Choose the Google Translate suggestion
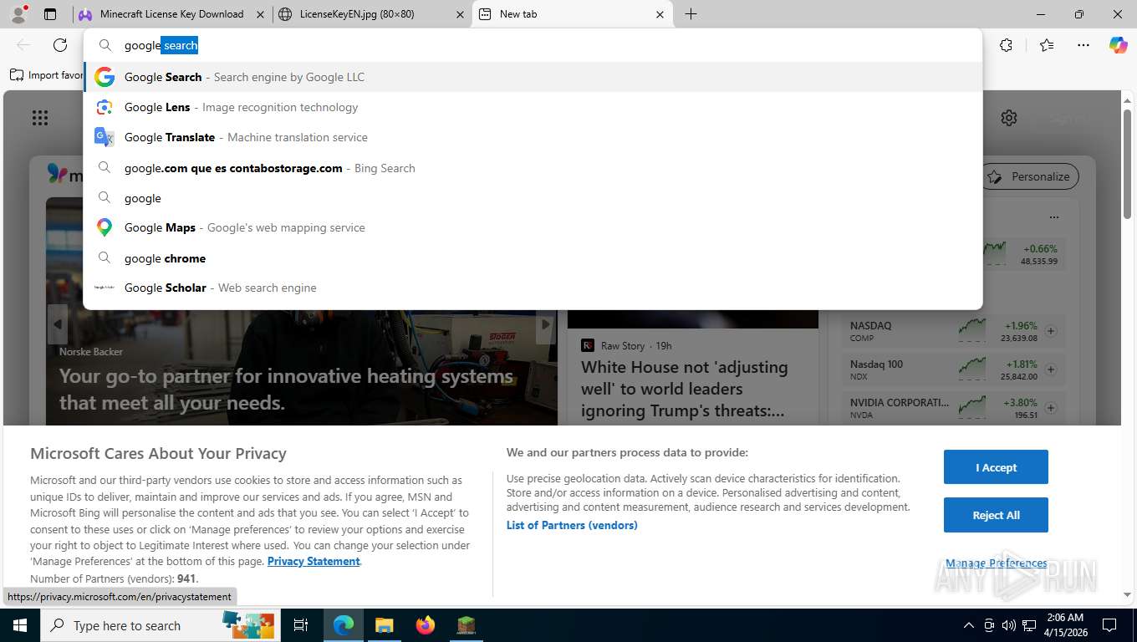Screen dimensions: 1137x642 (533, 137)
